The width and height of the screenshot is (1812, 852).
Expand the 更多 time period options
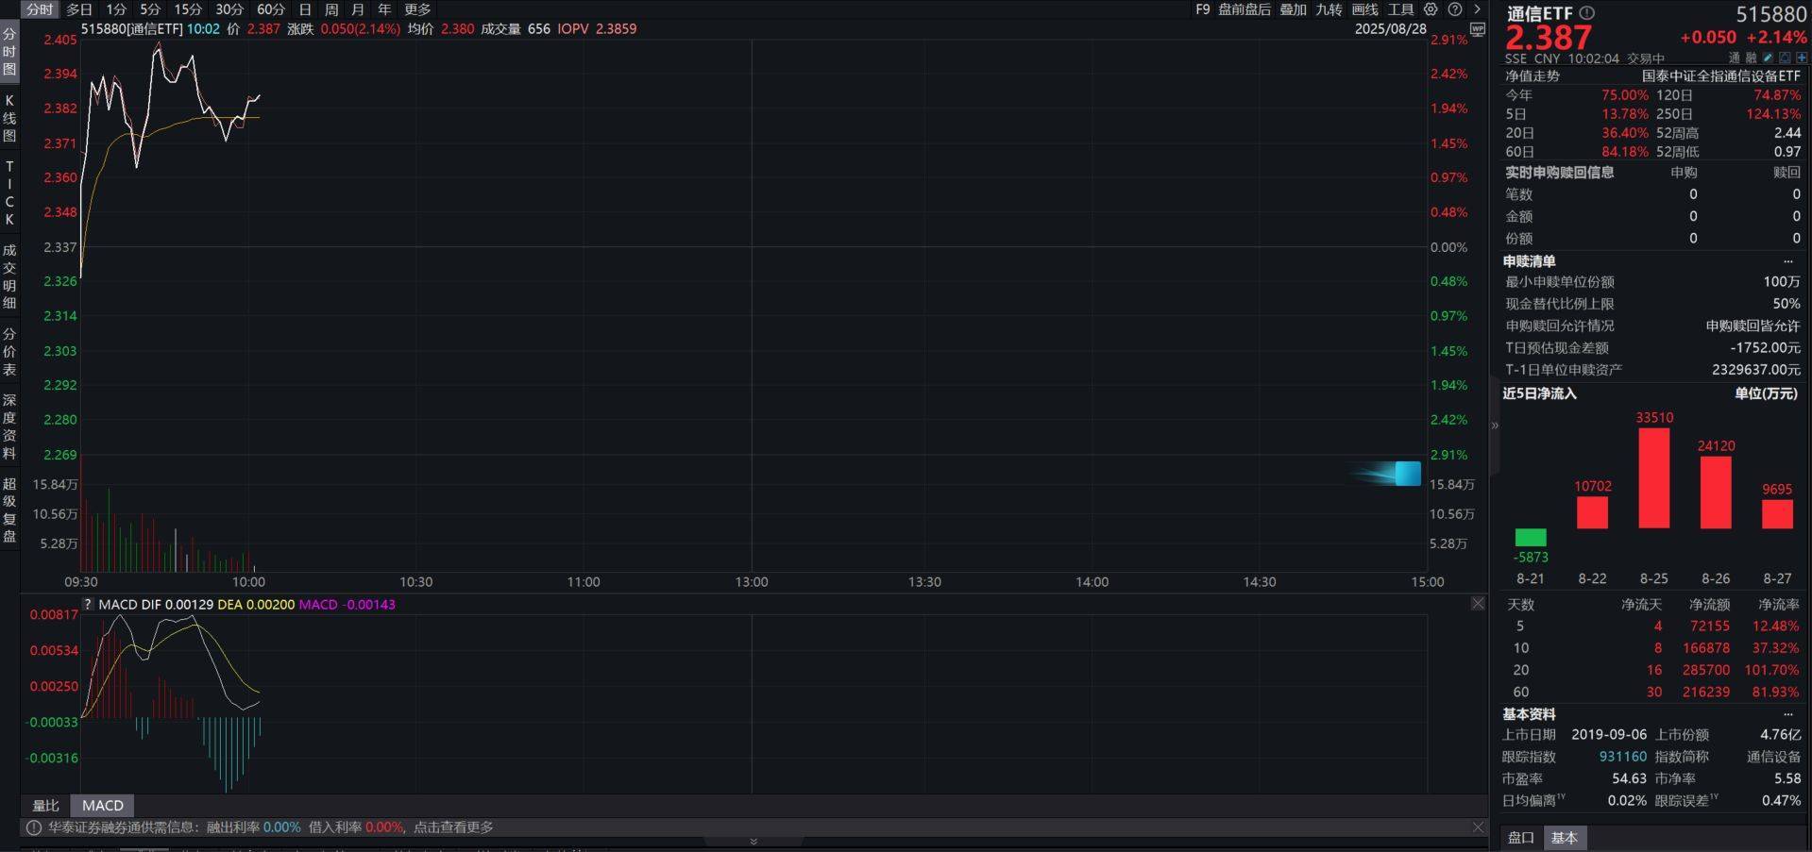(417, 9)
